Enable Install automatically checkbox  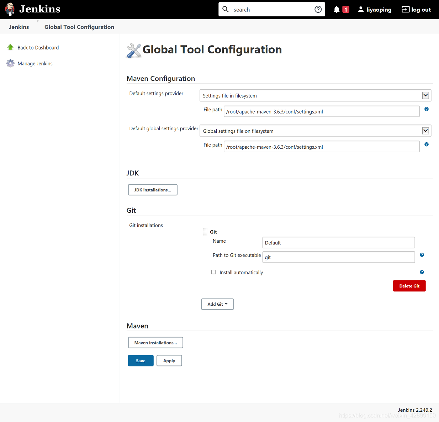(x=214, y=272)
